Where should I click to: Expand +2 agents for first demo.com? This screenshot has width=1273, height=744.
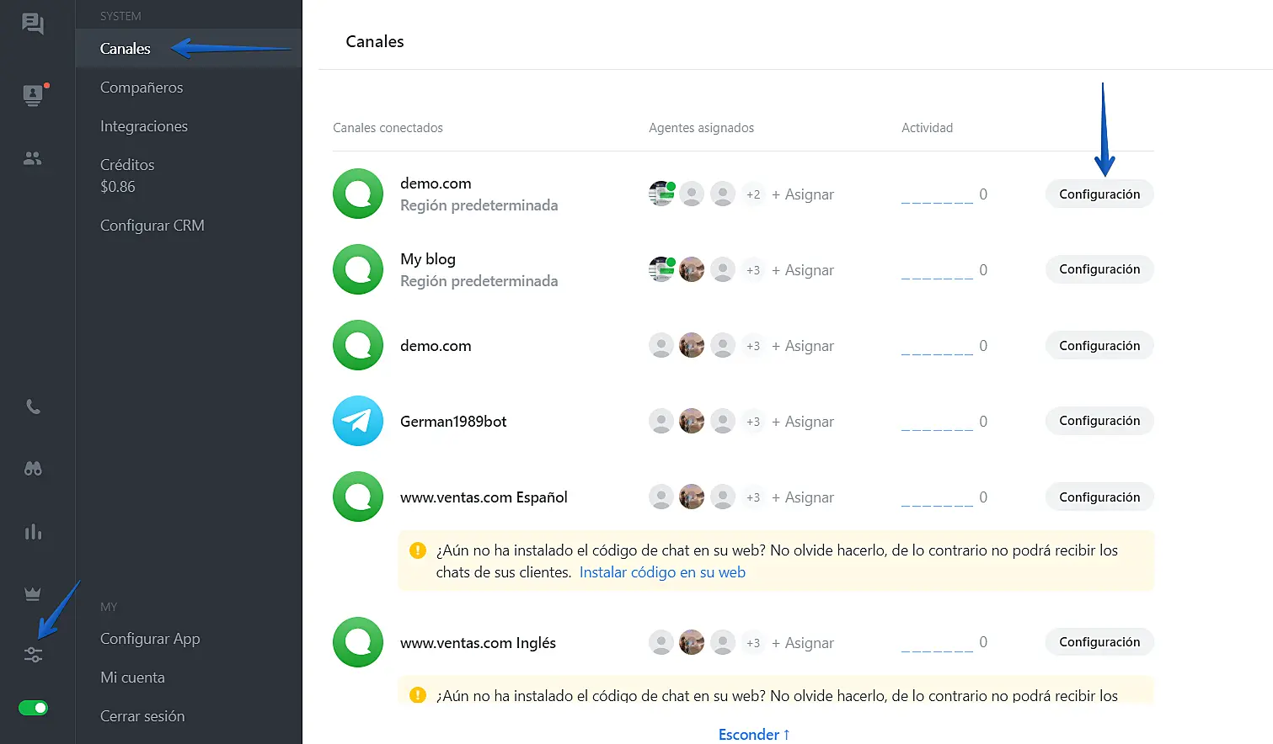pyautogui.click(x=752, y=194)
